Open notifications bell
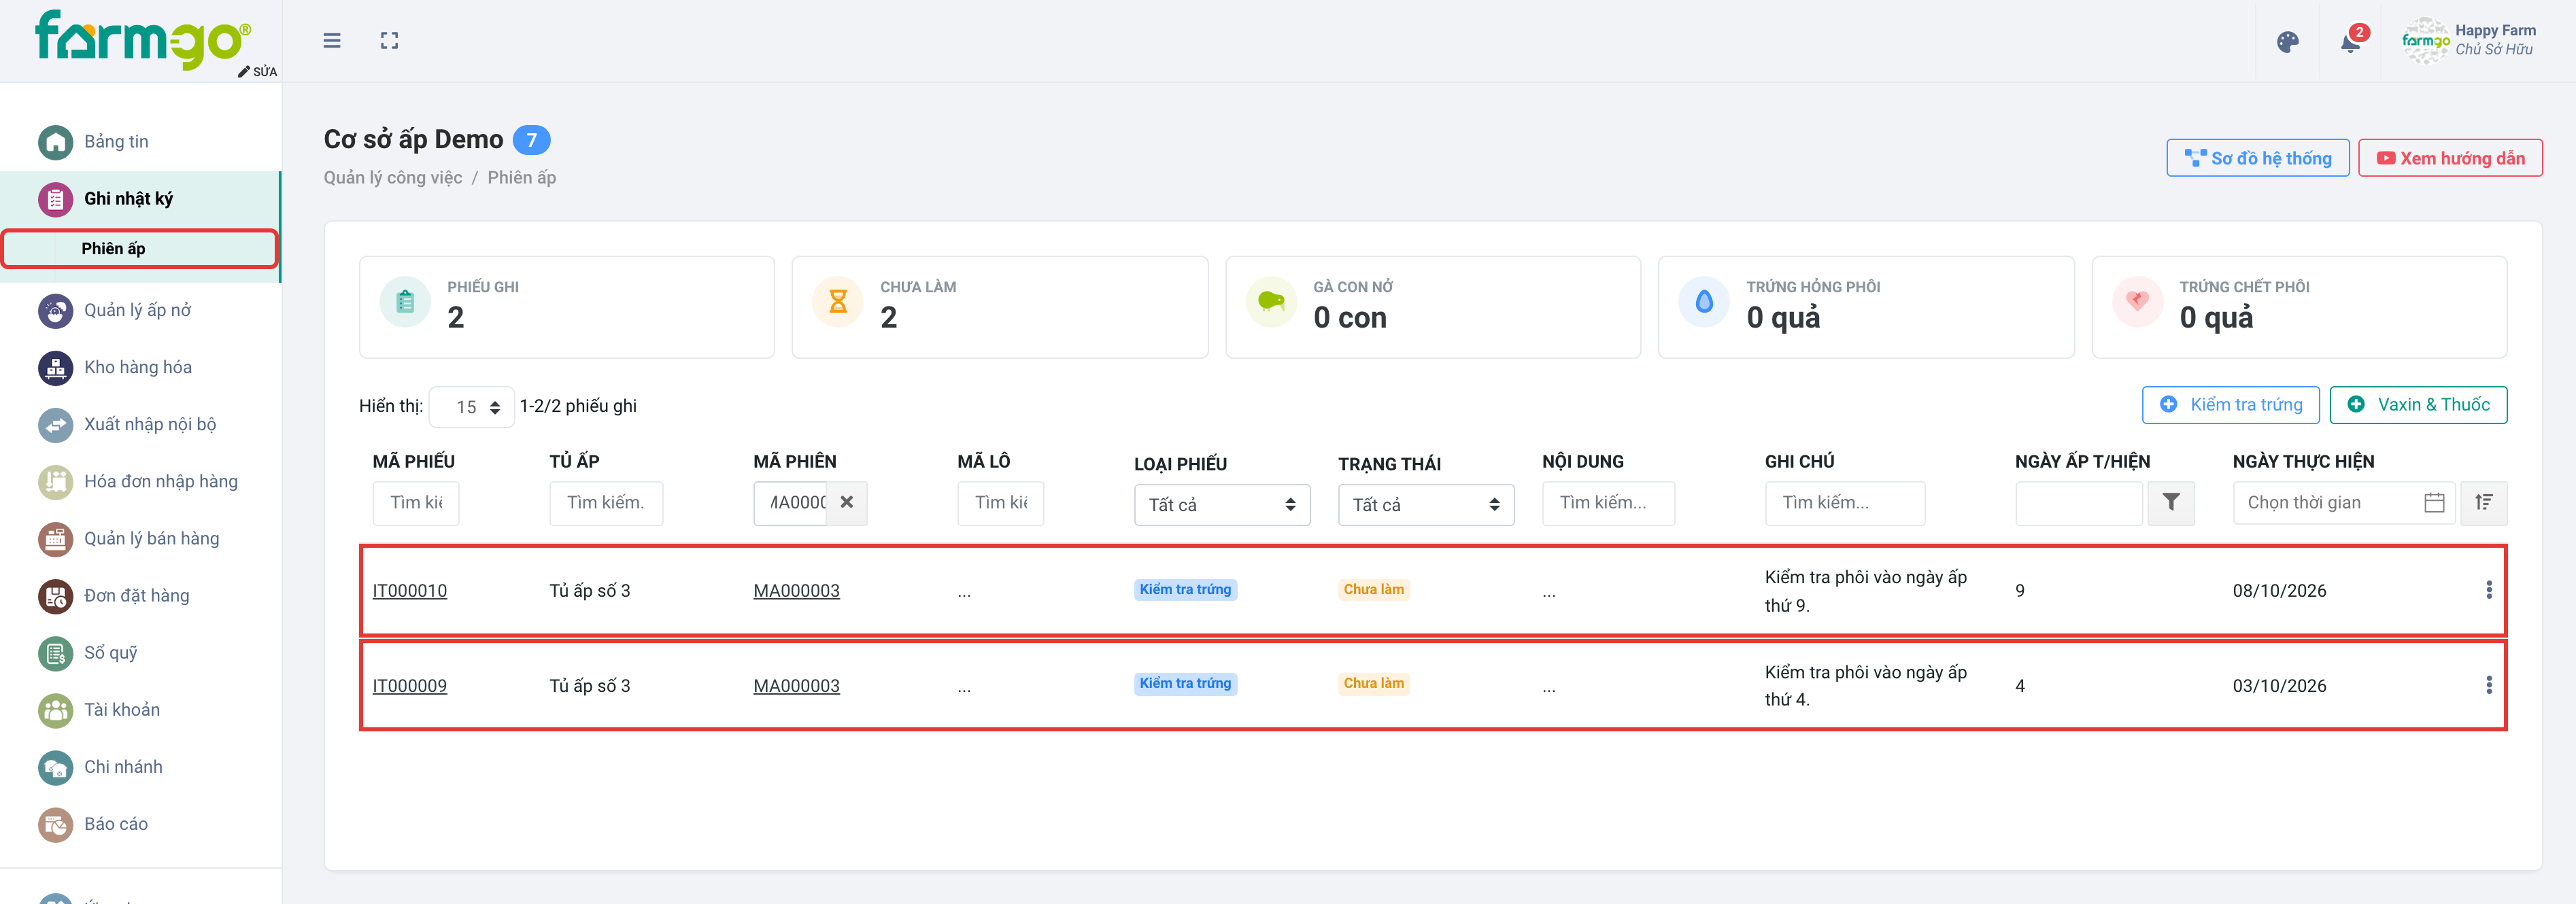 tap(2351, 42)
